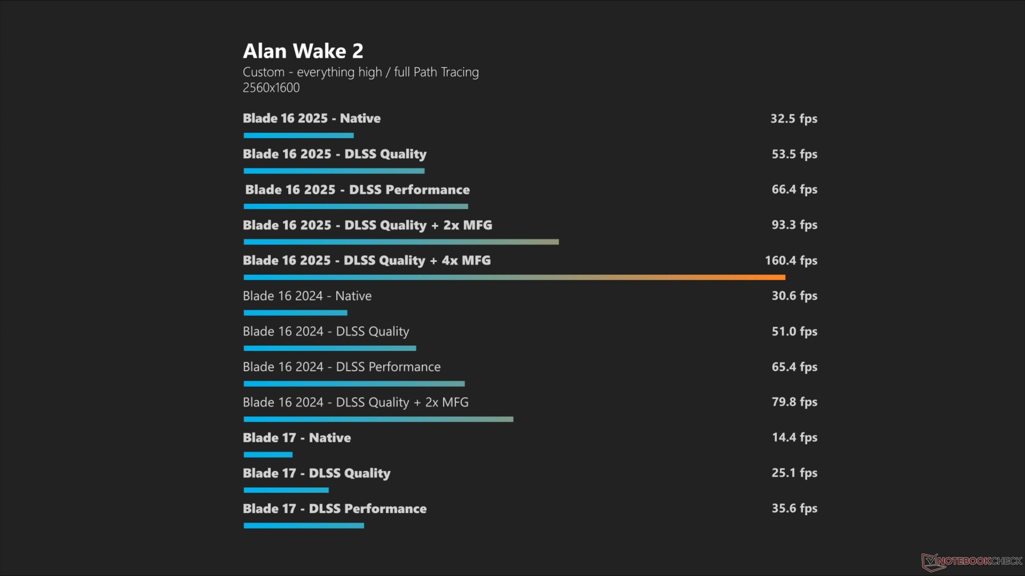Select the Blade 16 2025 - Native label

point(311,118)
